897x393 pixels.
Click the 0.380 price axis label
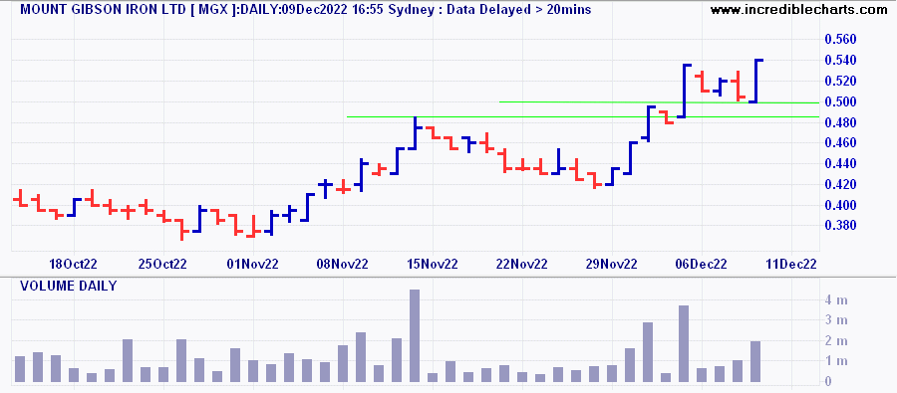coord(840,226)
